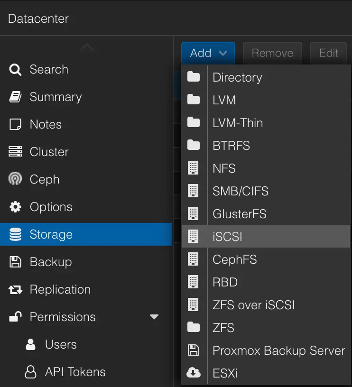Viewport: 352px width, 387px height.
Task: Collapse the sidebar with the up chevron
Action: (x=86, y=47)
